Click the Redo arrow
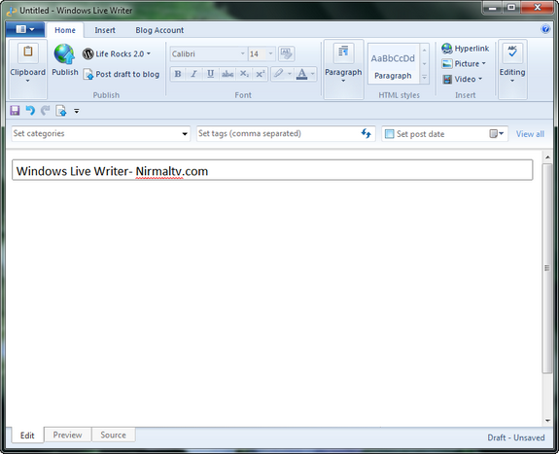 (46, 111)
